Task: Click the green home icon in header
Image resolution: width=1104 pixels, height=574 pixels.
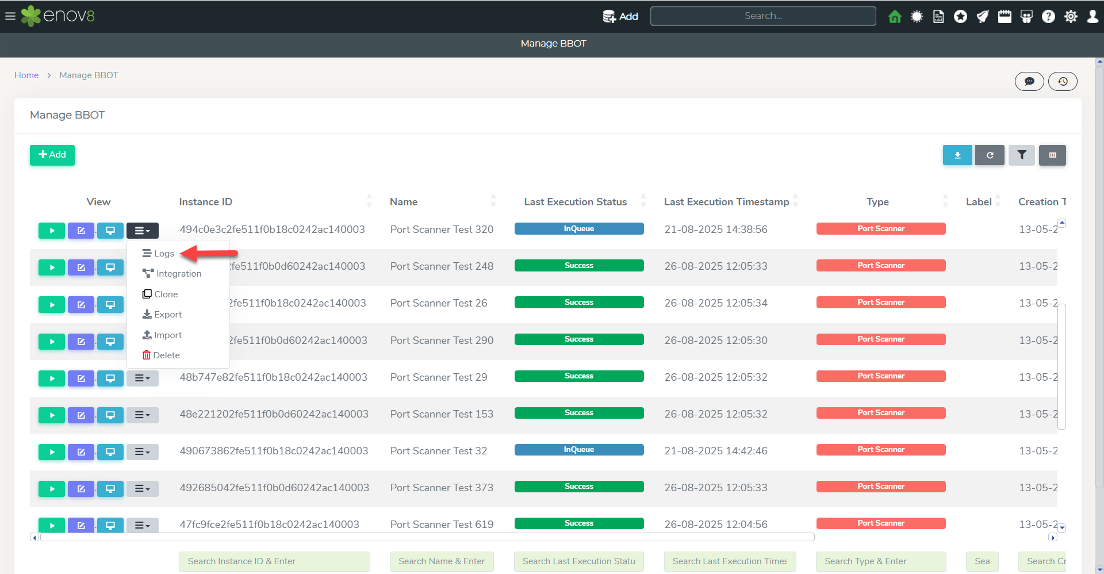Action: [895, 17]
